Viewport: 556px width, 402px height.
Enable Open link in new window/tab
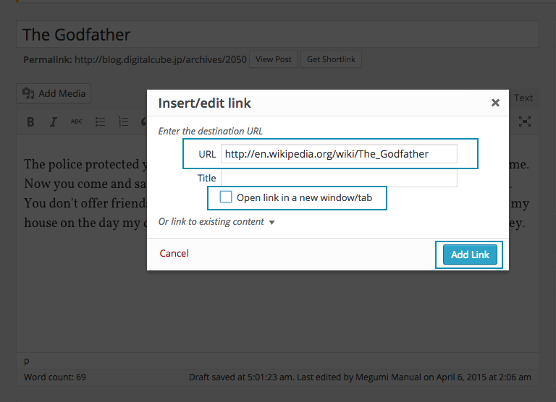(226, 197)
